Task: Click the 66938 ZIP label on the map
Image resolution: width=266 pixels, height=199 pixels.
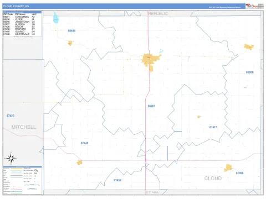Action: [x=249, y=72]
